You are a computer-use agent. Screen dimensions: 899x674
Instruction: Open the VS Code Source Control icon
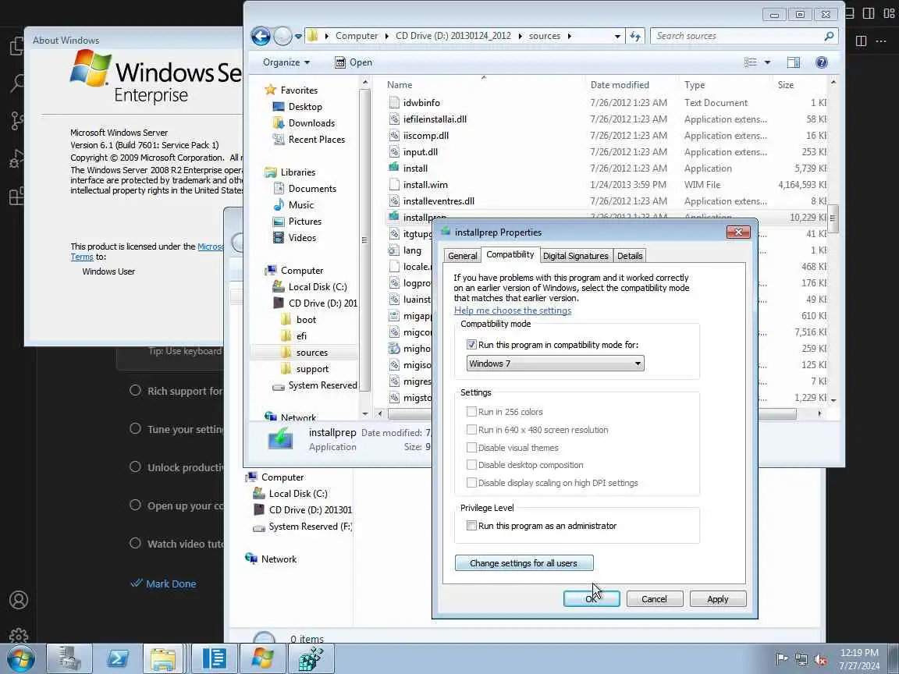click(17, 121)
